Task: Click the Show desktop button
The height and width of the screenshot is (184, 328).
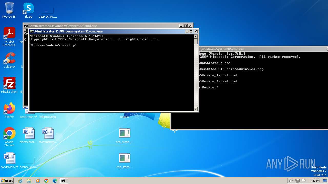Action: tap(325, 181)
